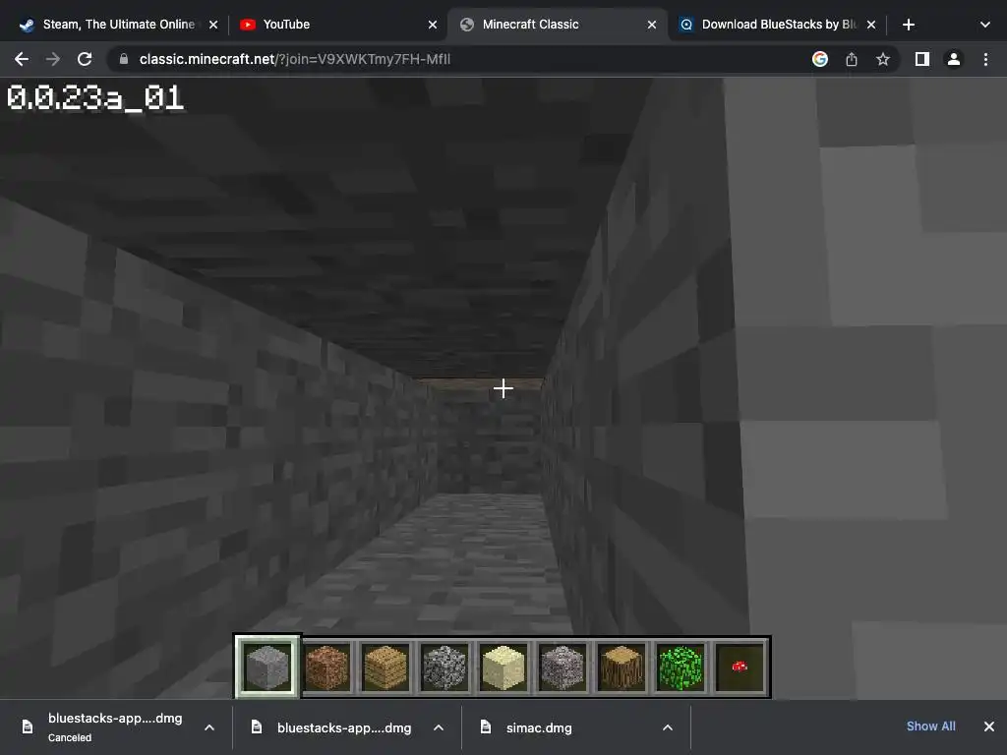Screen dimensions: 1007x755
Task: Reload the Minecraft Classic page
Action: [x=85, y=59]
